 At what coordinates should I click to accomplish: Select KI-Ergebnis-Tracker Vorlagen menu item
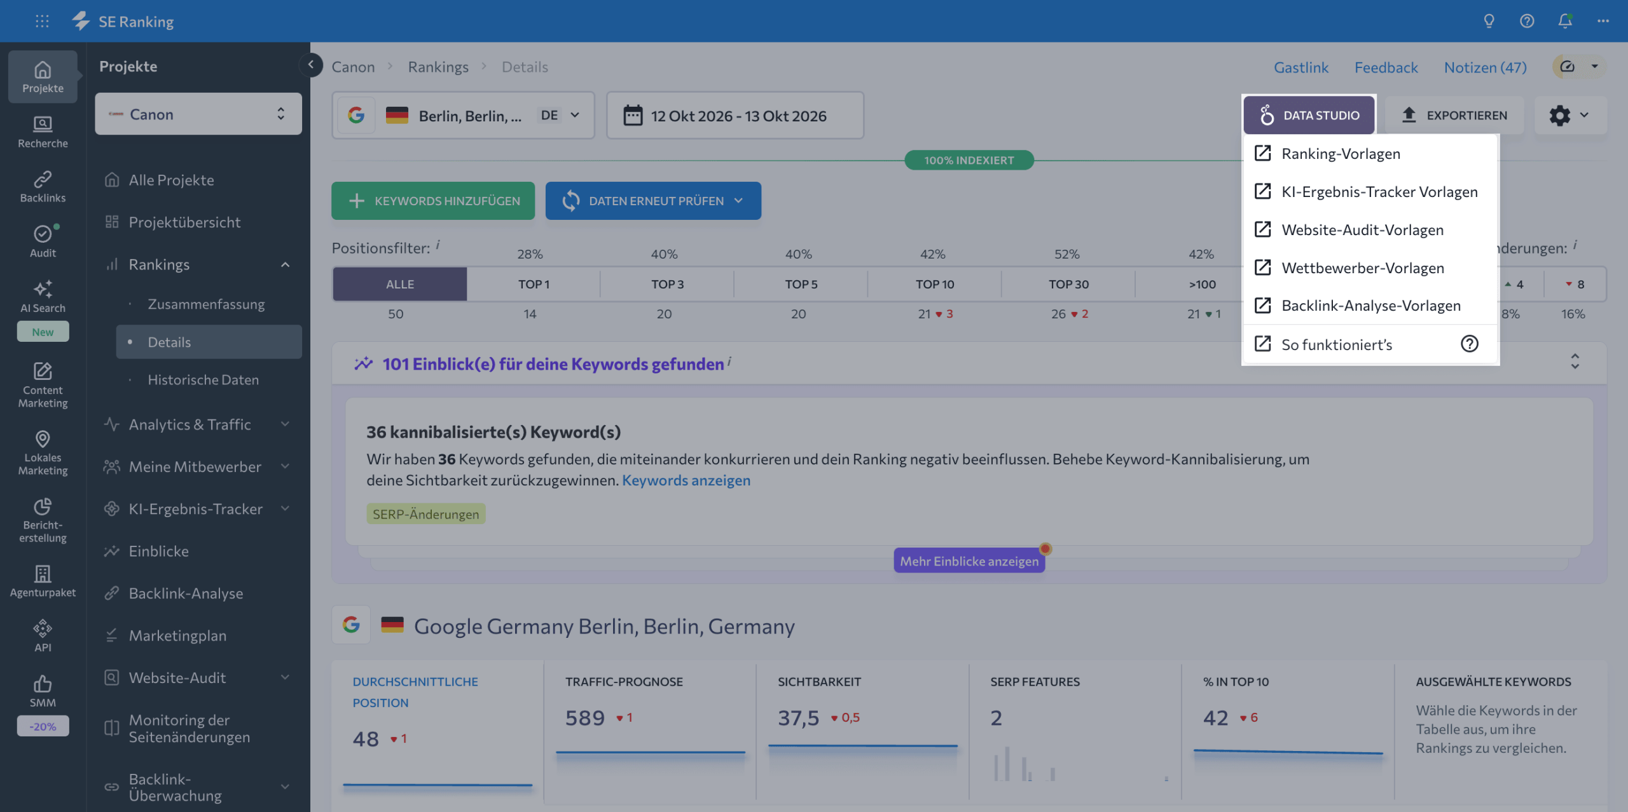[1371, 191]
